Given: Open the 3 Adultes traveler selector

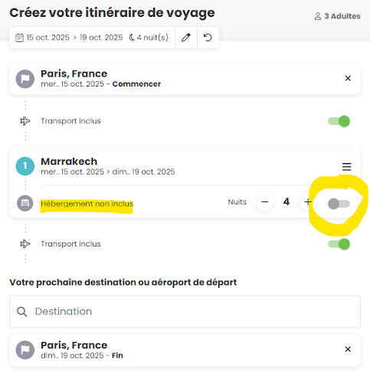Looking at the screenshot, I should point(337,16).
